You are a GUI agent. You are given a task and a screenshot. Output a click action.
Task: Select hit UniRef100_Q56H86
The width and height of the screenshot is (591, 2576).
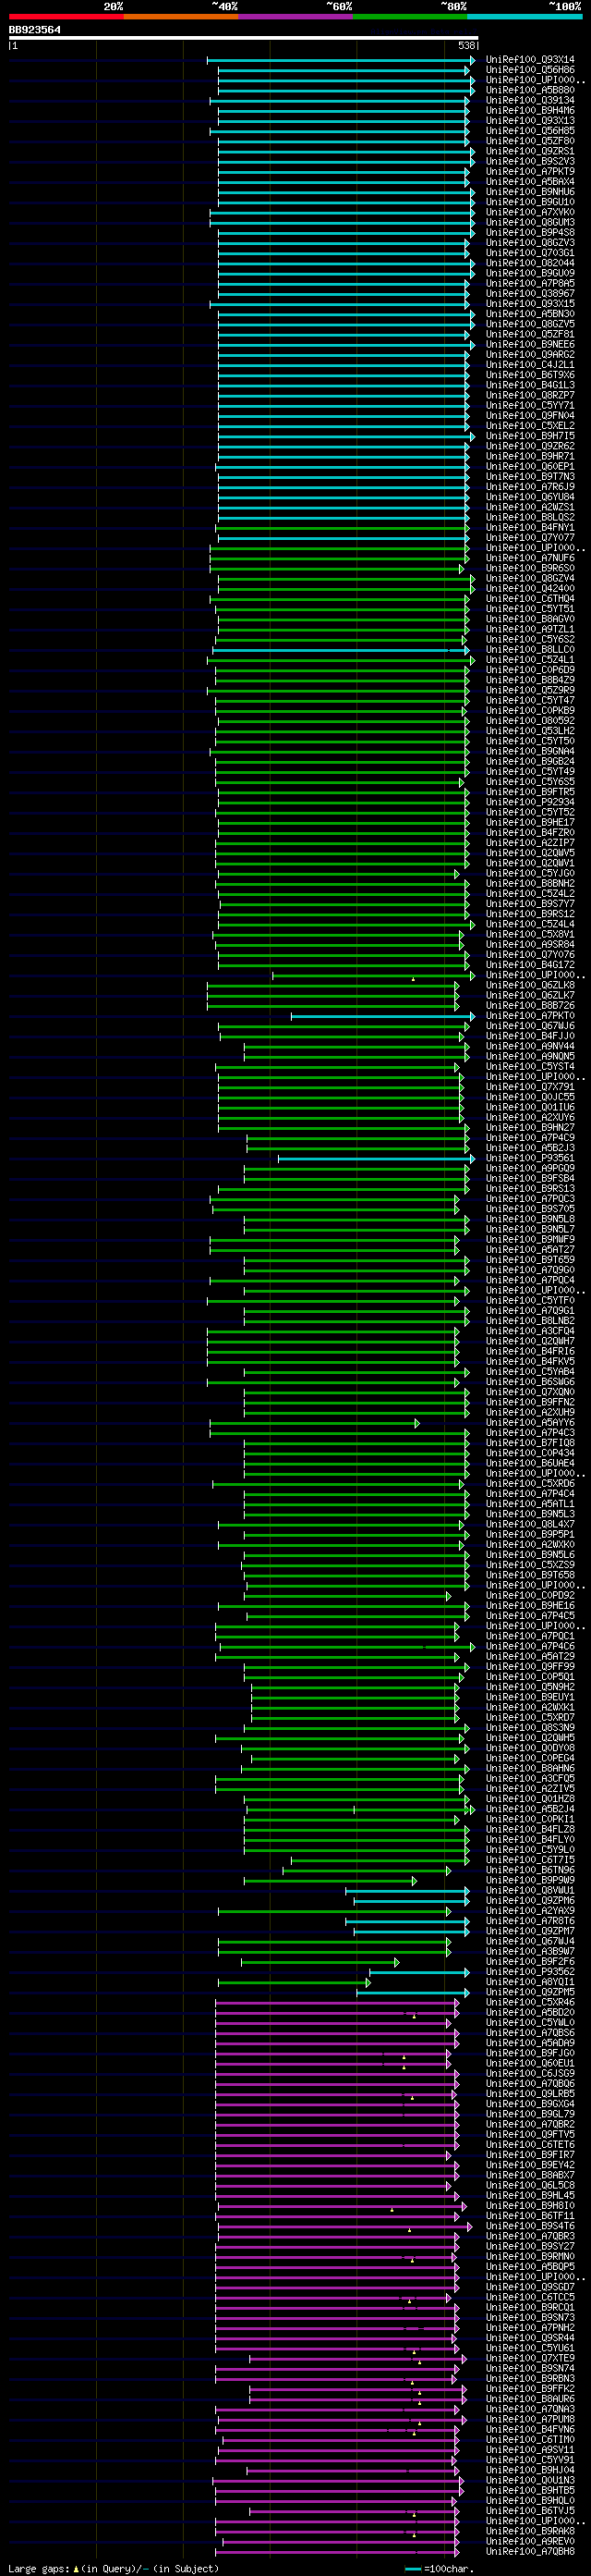tap(530, 70)
